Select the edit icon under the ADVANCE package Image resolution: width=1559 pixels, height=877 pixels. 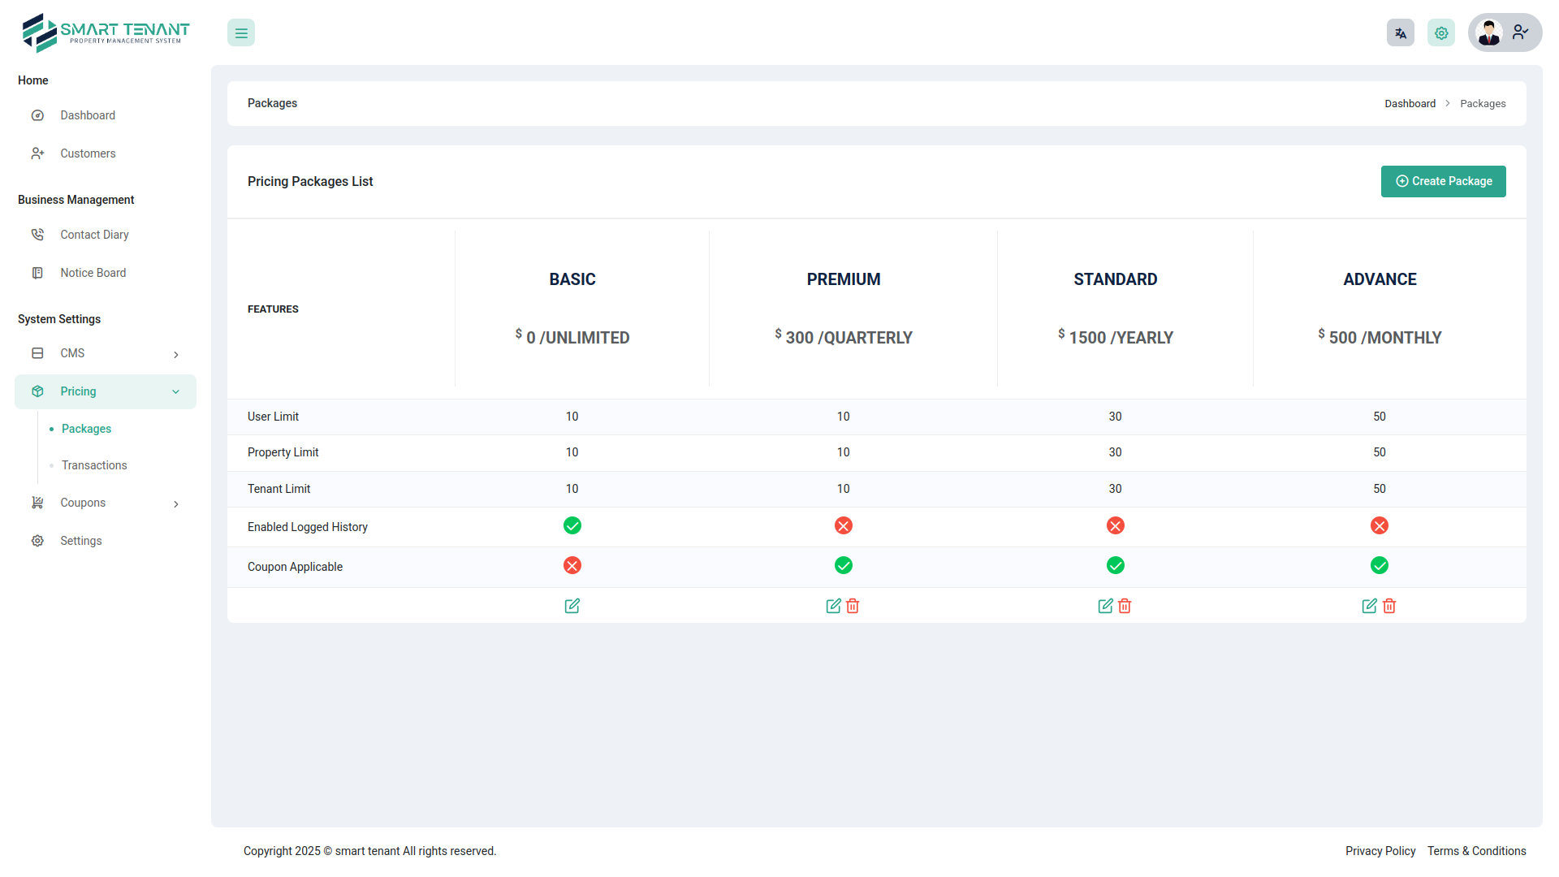(1370, 606)
